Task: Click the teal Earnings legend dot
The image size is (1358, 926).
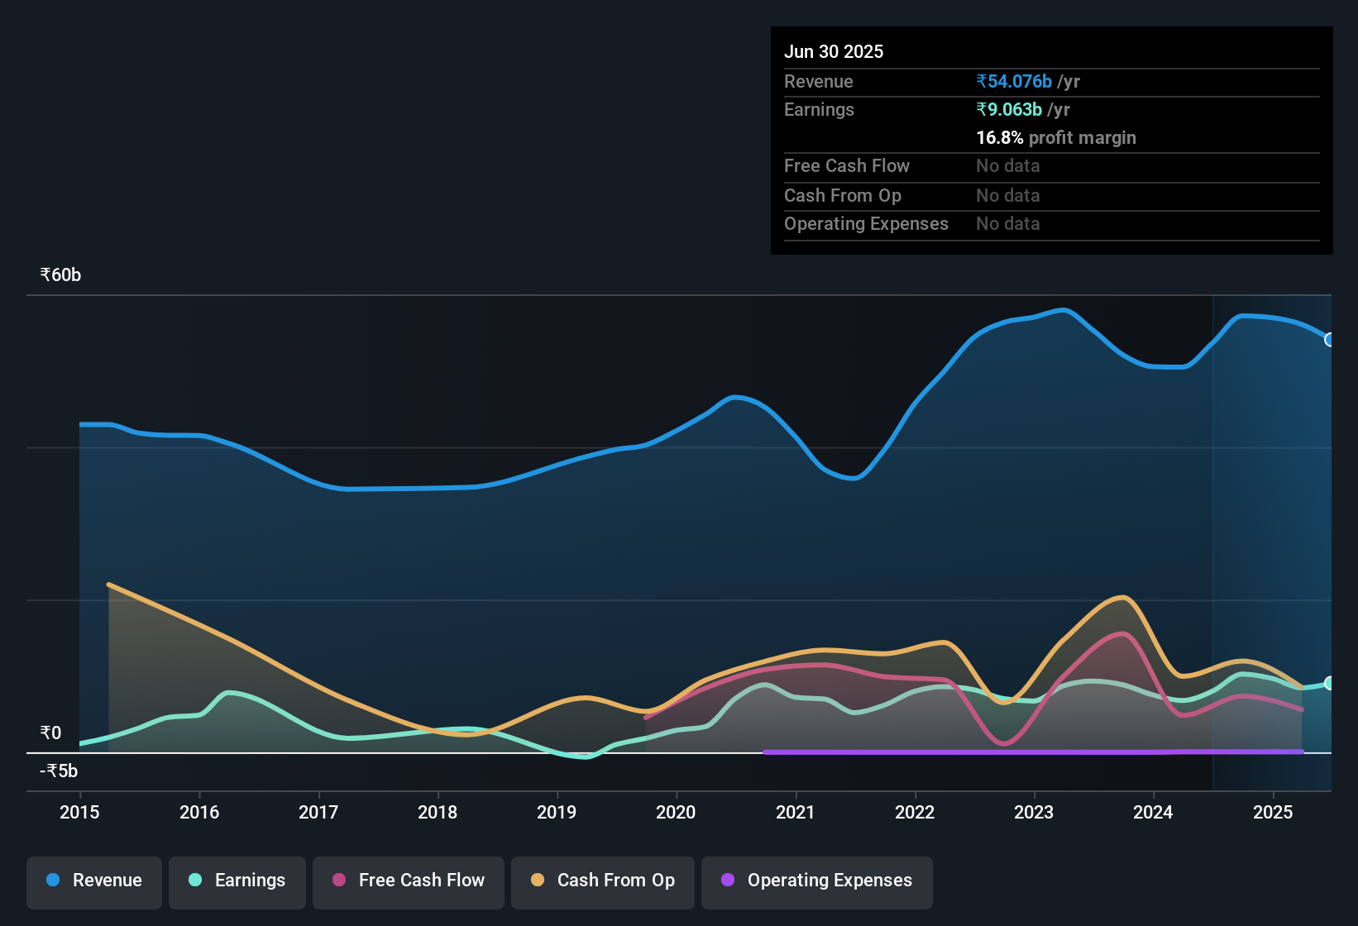Action: click(x=195, y=881)
